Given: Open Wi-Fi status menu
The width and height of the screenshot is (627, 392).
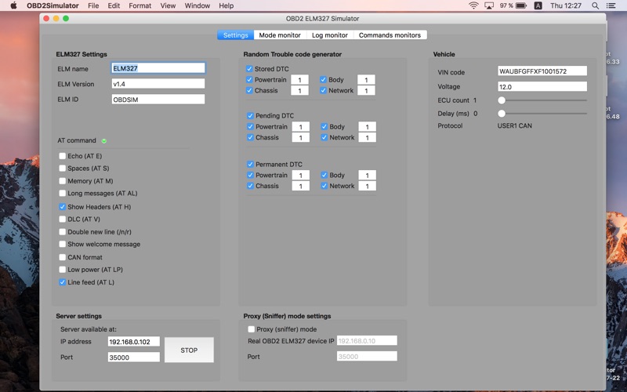Looking at the screenshot, I should [473, 5].
